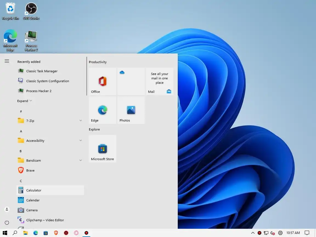The image size is (316, 237).
Task: Open the Calculator app
Action: [50, 190]
